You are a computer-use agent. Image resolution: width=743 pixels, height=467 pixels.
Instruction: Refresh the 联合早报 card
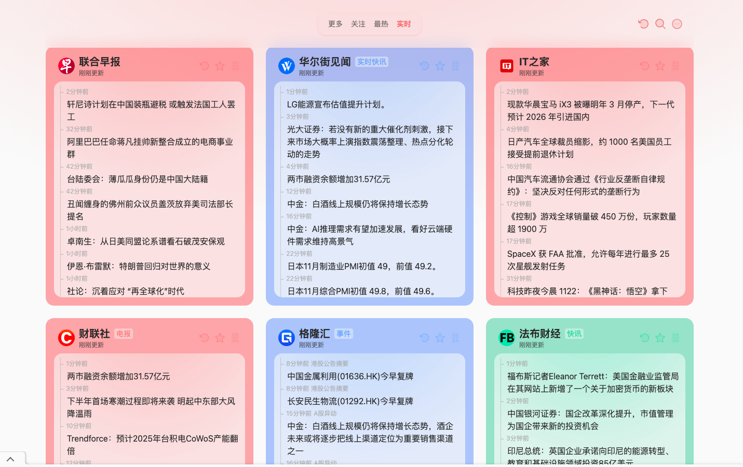click(x=204, y=66)
